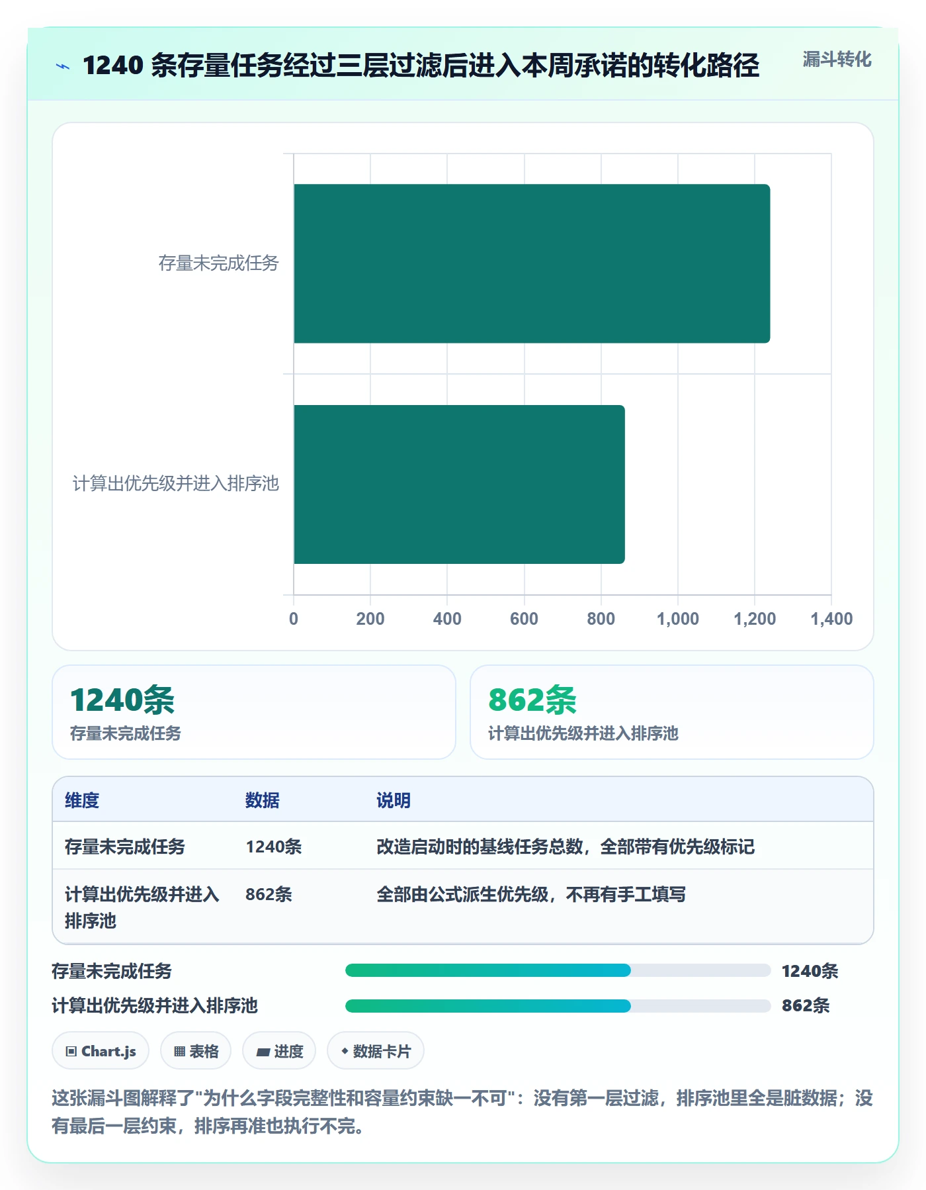The image size is (926, 1190).
Task: Click the 862条 cell in the table
Action: [x=269, y=895]
